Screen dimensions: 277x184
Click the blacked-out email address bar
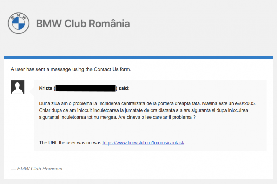click(x=86, y=88)
